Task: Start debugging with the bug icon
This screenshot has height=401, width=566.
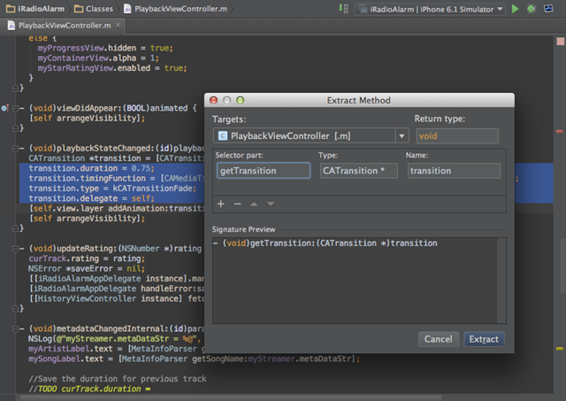Action: click(x=532, y=9)
